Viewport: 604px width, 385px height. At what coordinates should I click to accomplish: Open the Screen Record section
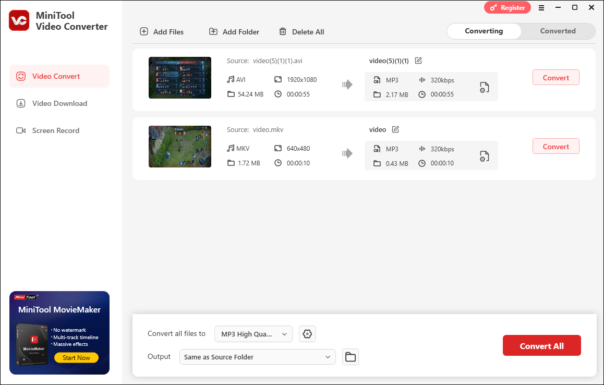coord(59,130)
